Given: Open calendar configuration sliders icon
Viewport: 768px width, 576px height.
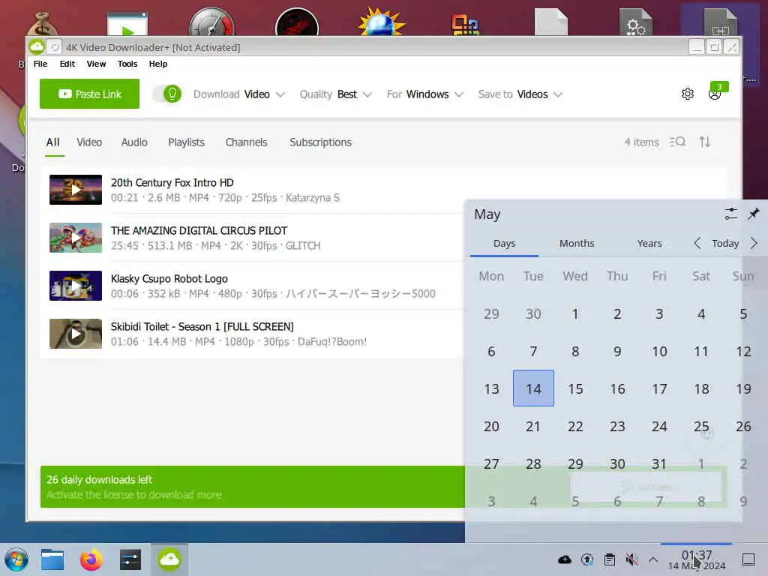Looking at the screenshot, I should click(x=730, y=214).
